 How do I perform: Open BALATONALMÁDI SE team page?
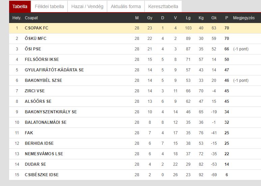[x=46, y=122]
